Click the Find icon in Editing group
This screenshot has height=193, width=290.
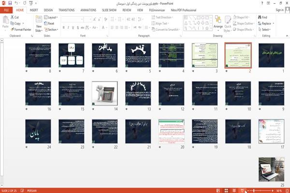pos(262,17)
